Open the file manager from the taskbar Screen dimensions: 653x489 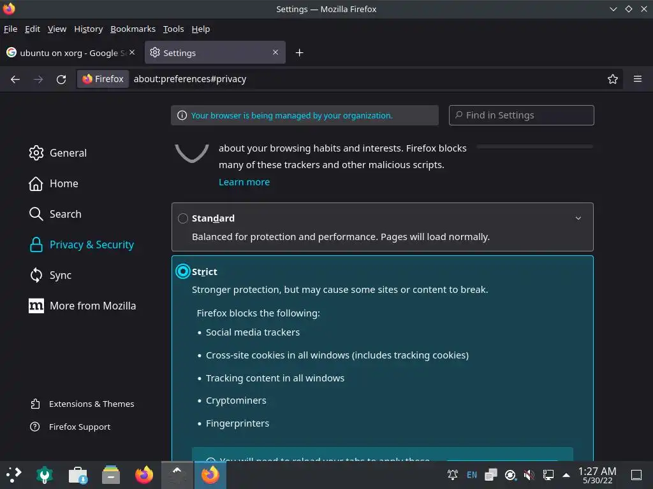[111, 475]
